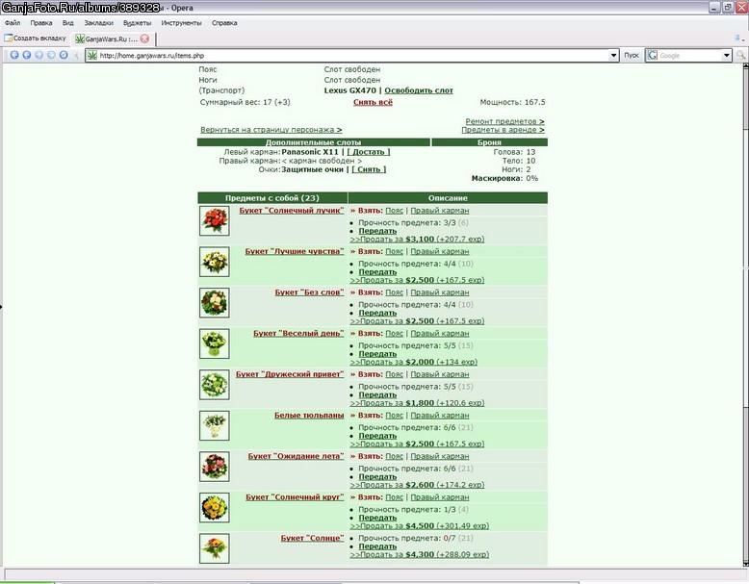Click the Букет "Солнечный круг" thumbnail
Image resolution: width=749 pixels, height=584 pixels.
point(215,508)
